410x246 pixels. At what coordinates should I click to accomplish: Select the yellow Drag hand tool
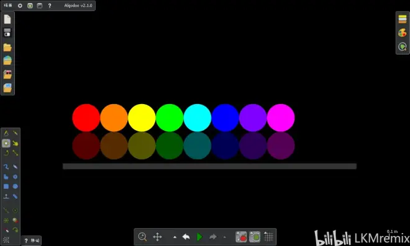pyautogui.click(x=16, y=143)
